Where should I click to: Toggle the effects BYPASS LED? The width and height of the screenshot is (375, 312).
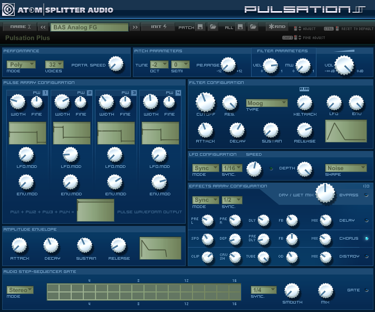(367, 195)
